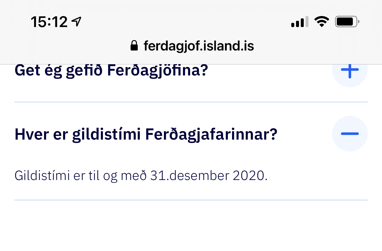Tap the 15:12 clock in status bar

[x=49, y=22]
